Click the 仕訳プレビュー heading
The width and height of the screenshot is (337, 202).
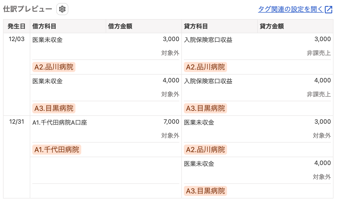tap(28, 9)
